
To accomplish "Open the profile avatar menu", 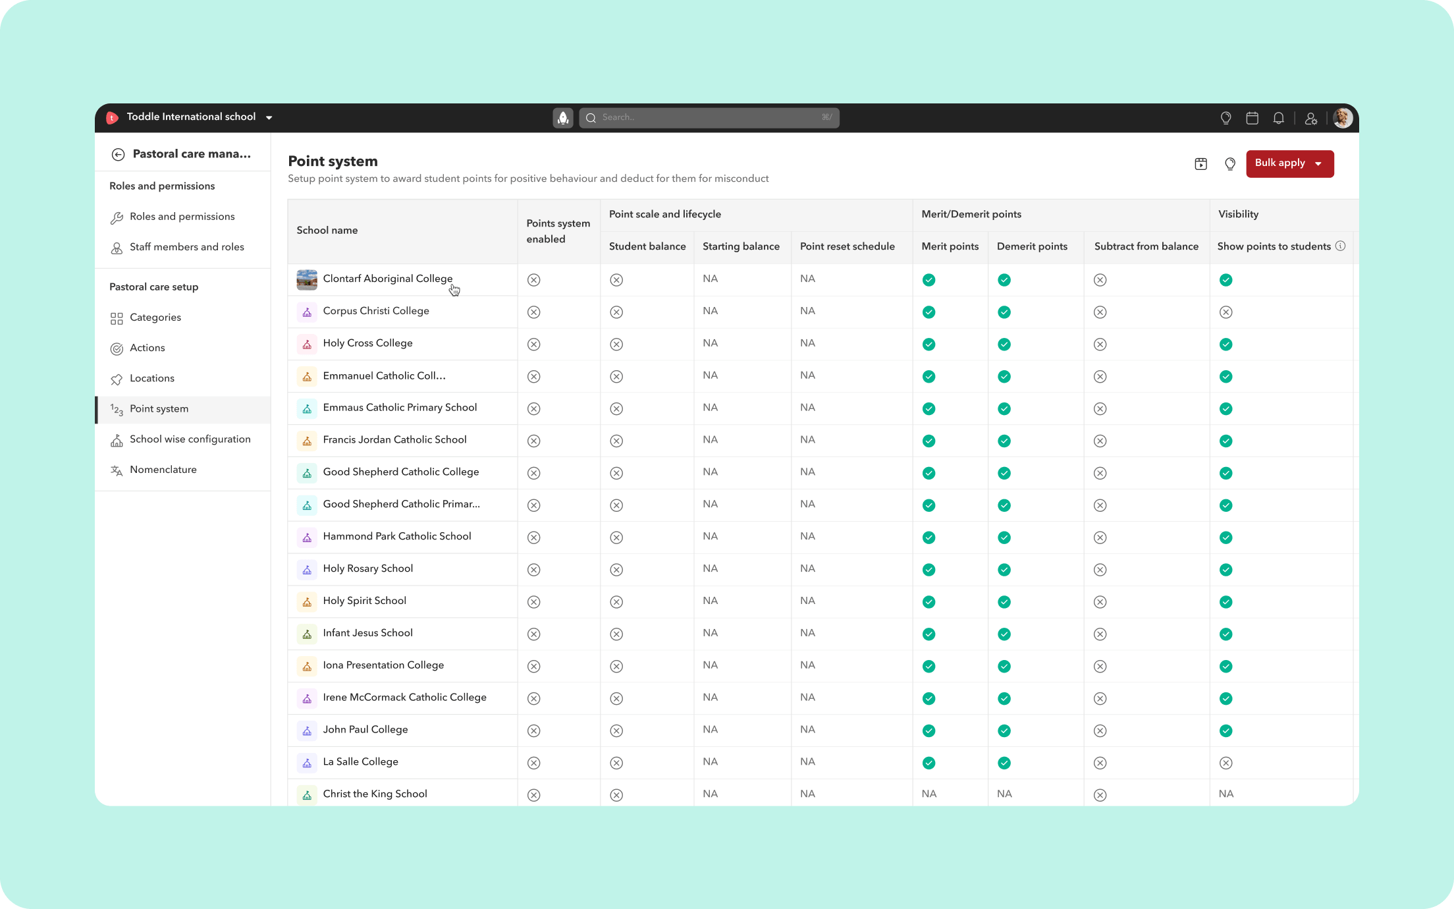I will click(x=1343, y=118).
